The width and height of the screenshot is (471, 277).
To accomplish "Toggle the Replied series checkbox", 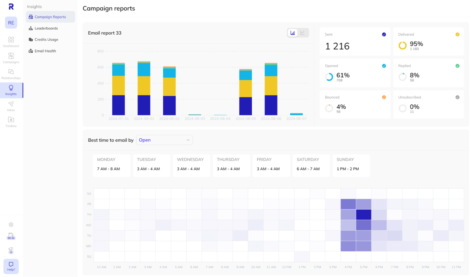I will pyautogui.click(x=457, y=66).
